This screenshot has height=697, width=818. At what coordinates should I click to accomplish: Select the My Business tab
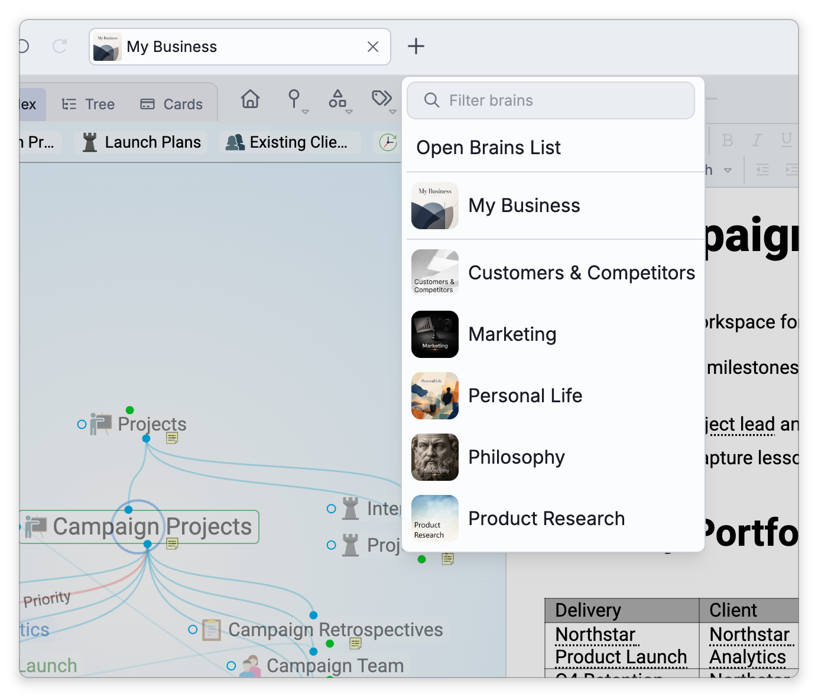click(239, 47)
